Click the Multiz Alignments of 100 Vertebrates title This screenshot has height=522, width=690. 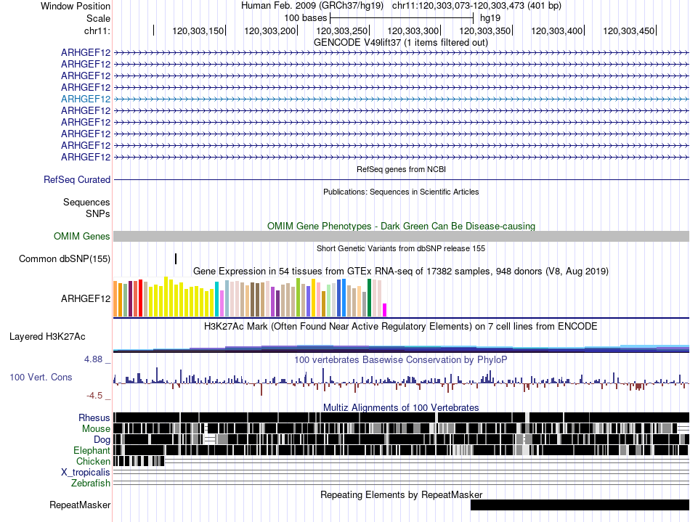click(x=401, y=407)
